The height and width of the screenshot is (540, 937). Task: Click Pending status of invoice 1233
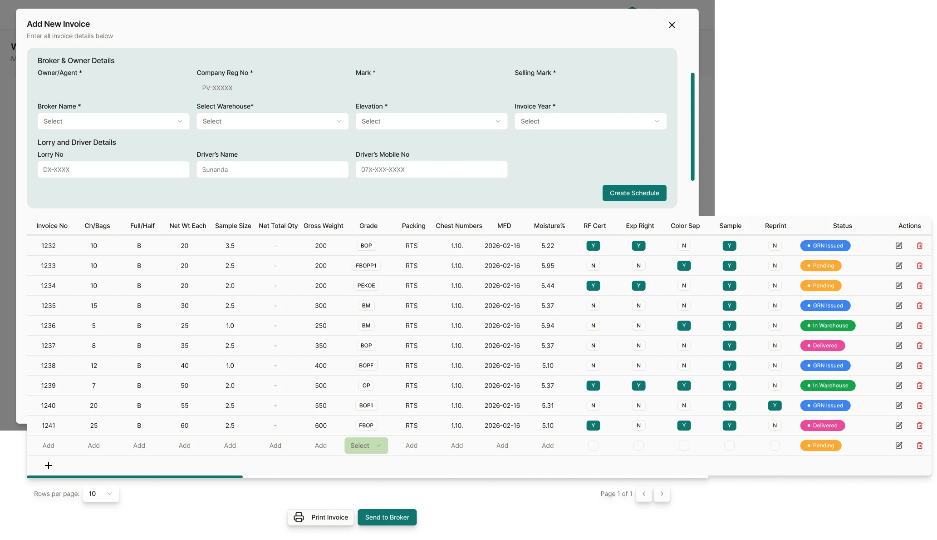pyautogui.click(x=821, y=266)
